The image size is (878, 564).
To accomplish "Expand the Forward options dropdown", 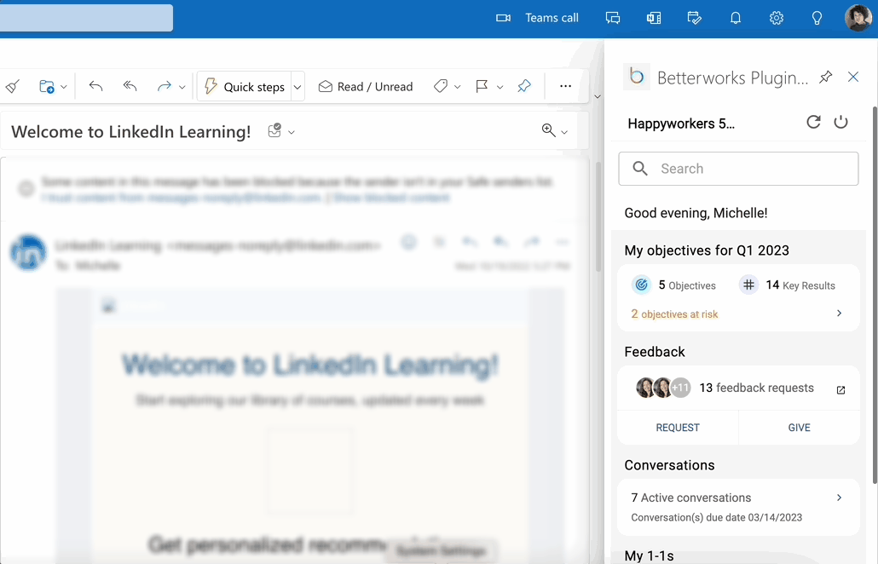I will click(x=182, y=87).
